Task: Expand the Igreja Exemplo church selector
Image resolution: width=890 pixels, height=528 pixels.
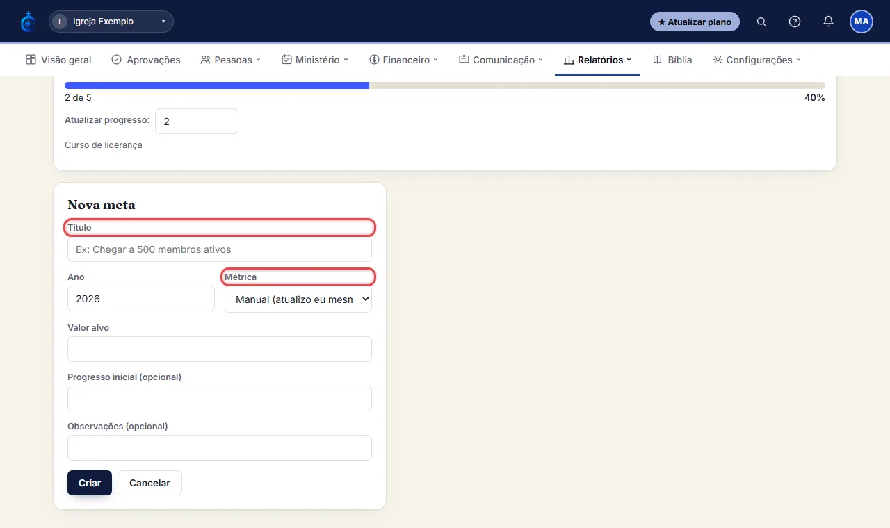Action: pos(111,22)
